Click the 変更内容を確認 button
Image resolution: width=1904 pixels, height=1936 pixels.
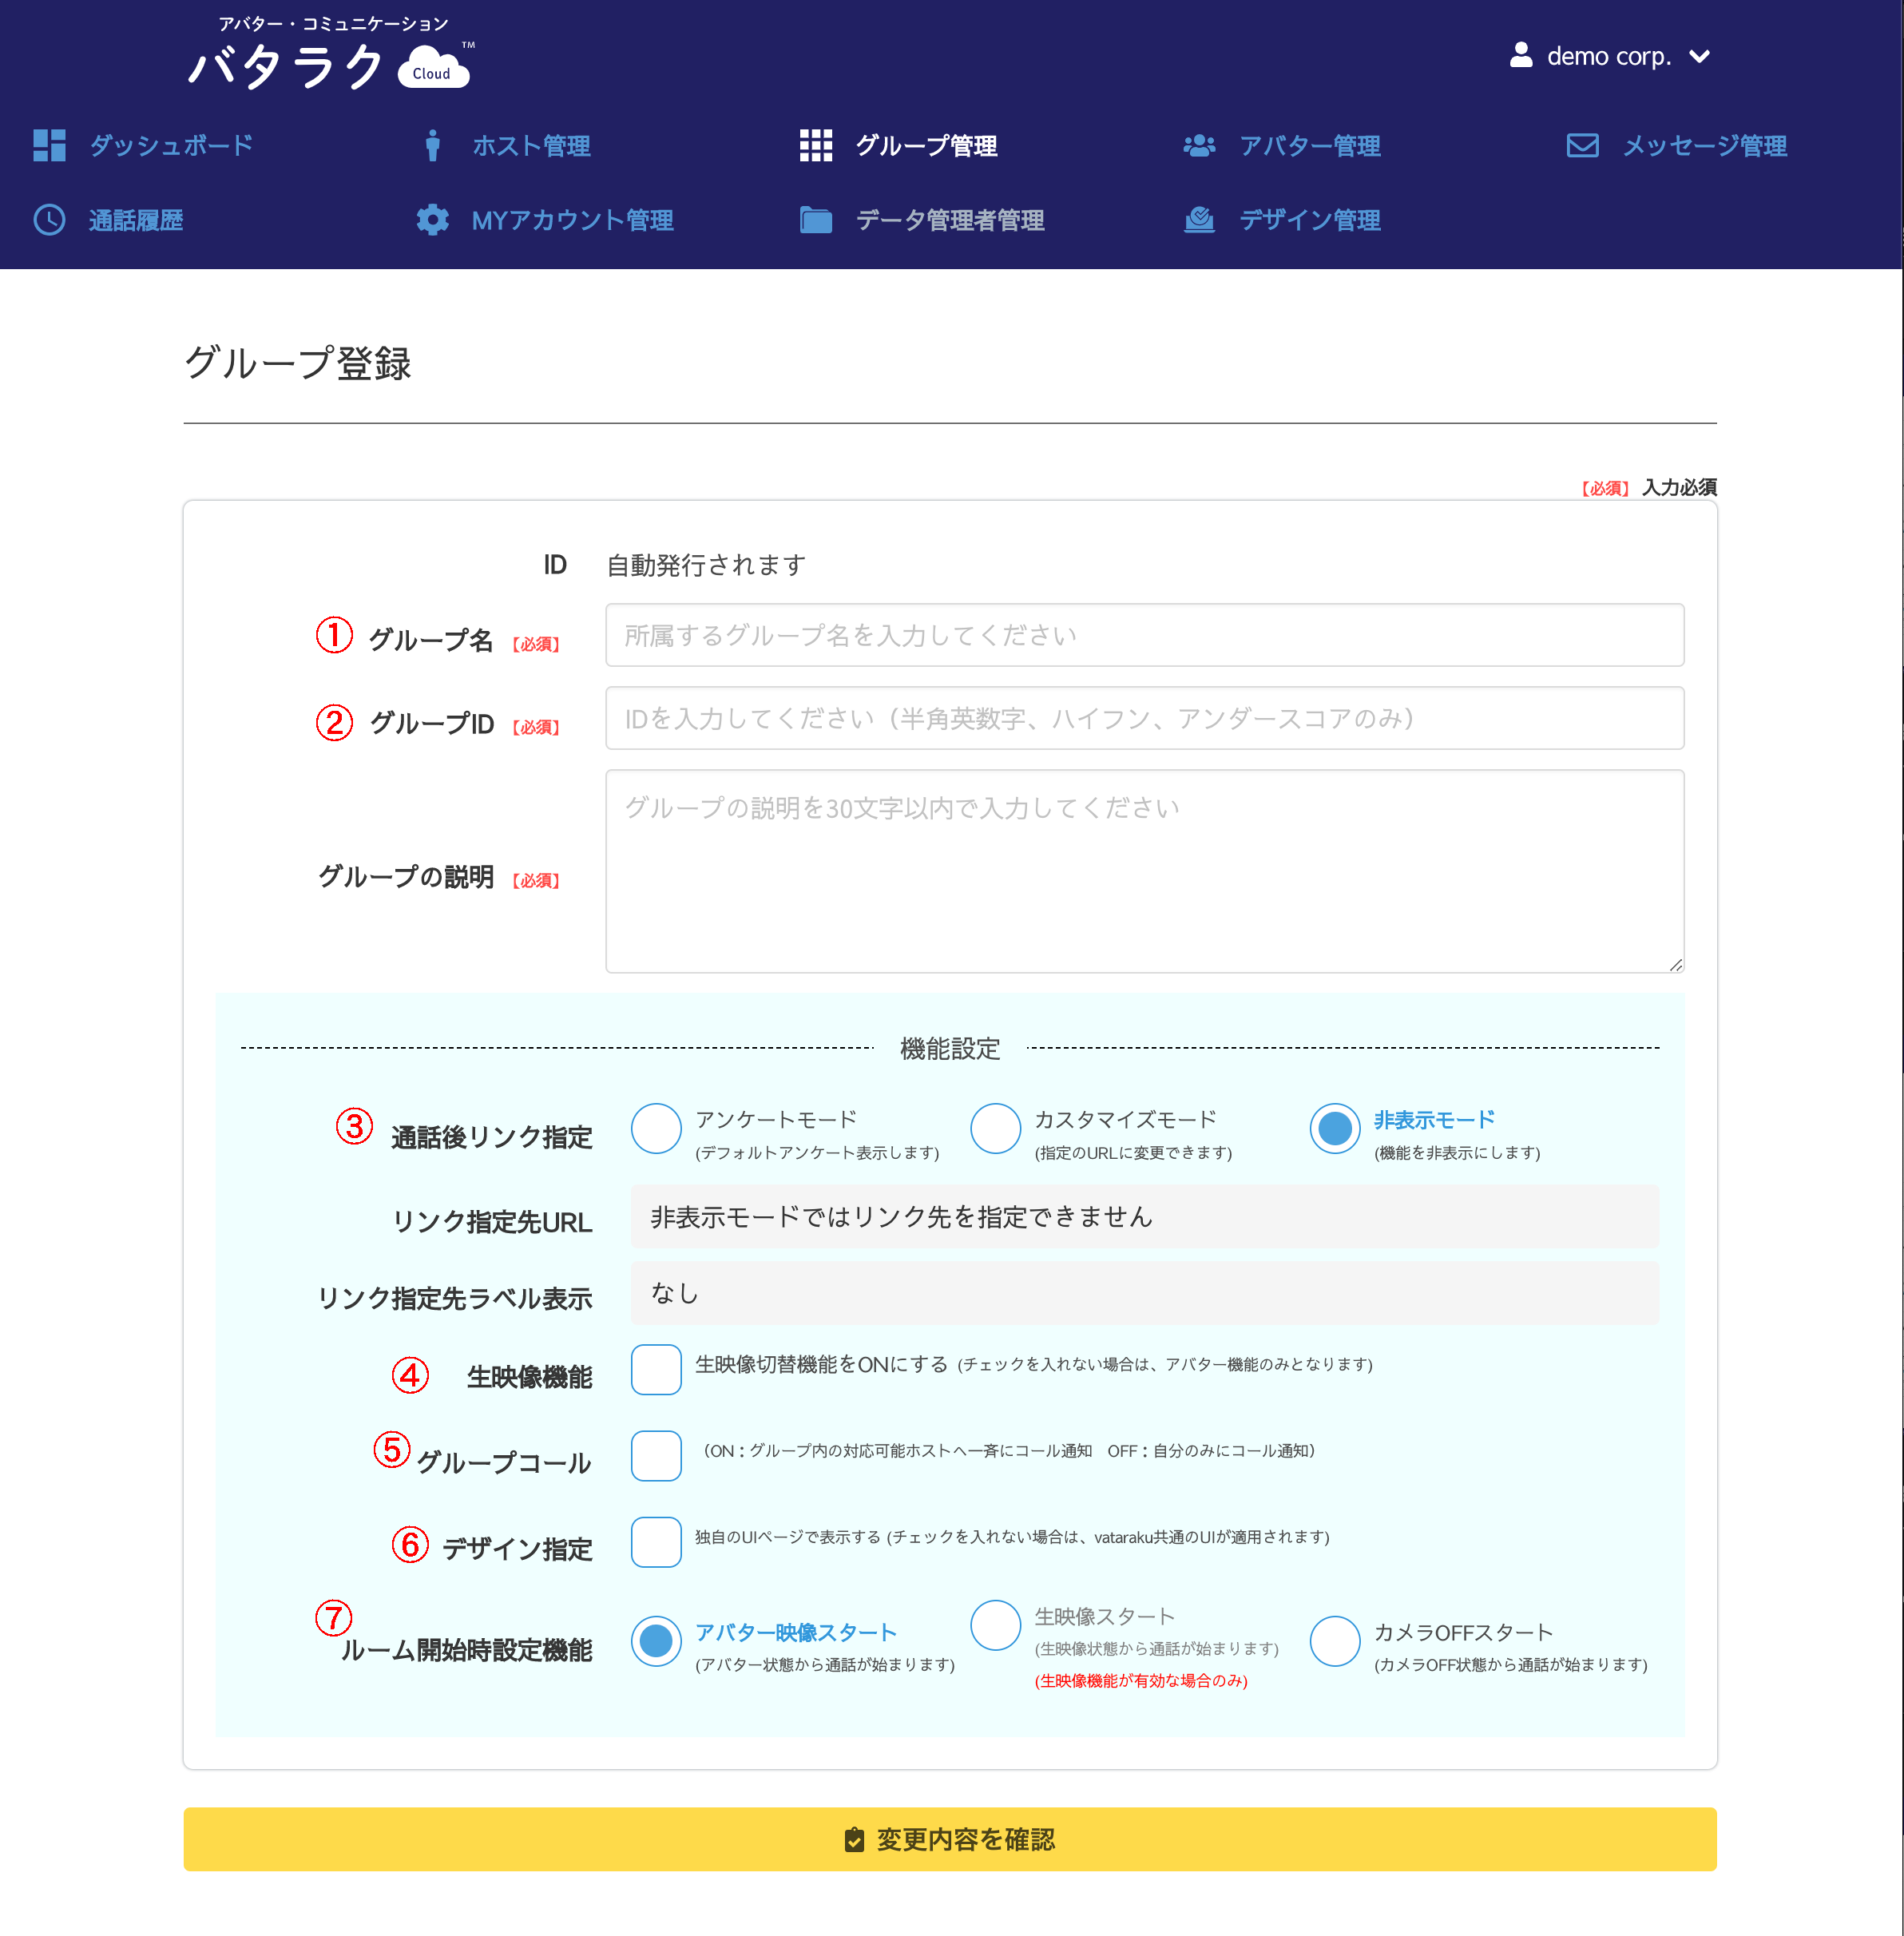[950, 1839]
